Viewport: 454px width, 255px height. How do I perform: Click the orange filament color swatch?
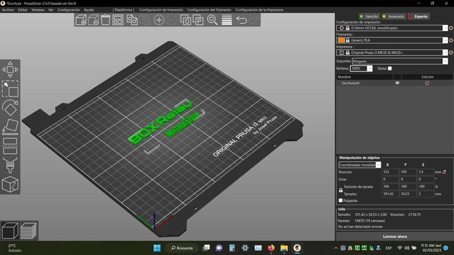tap(341, 40)
